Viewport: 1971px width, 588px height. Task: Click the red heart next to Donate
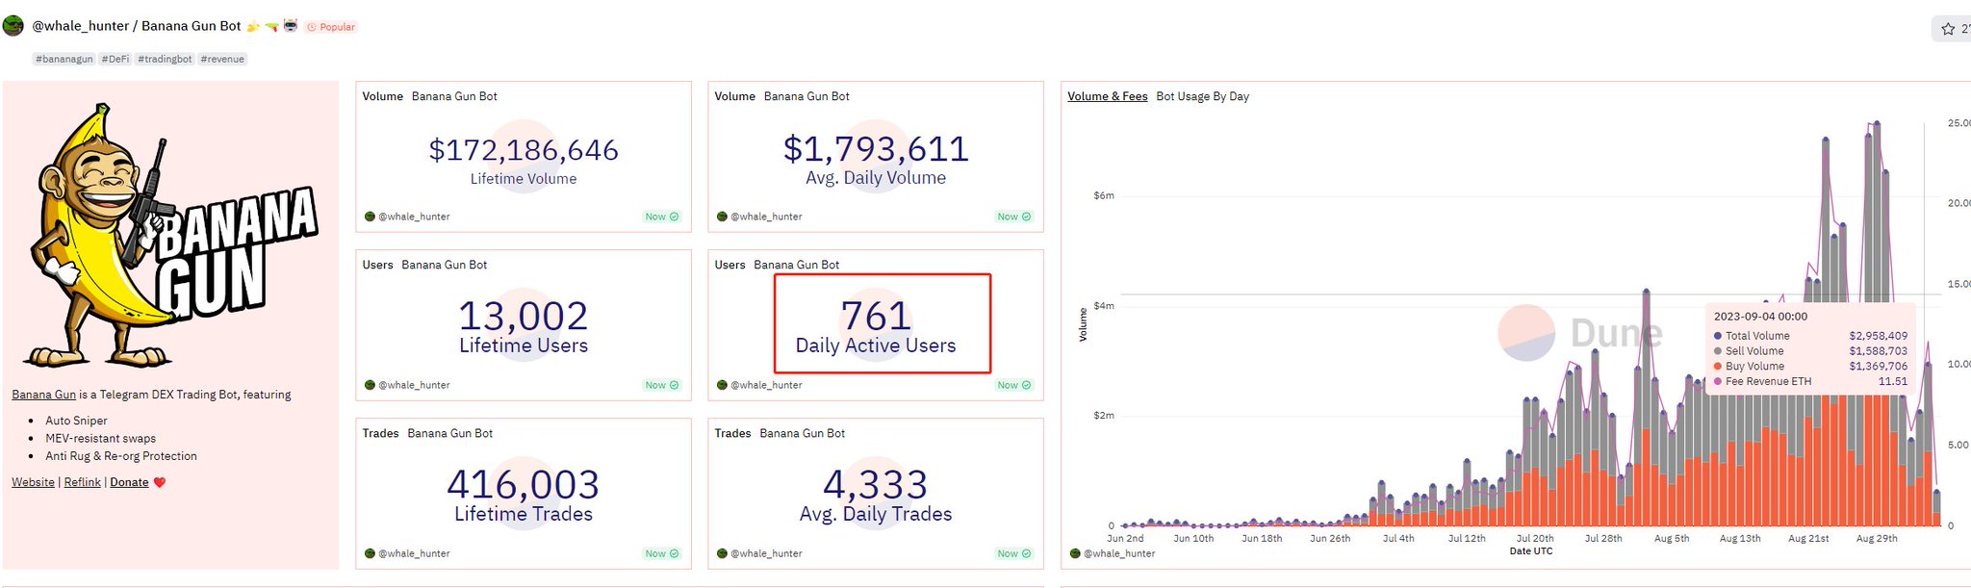click(x=160, y=482)
